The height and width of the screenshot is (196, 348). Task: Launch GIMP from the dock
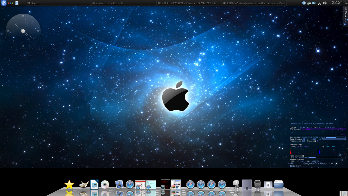pos(84,185)
